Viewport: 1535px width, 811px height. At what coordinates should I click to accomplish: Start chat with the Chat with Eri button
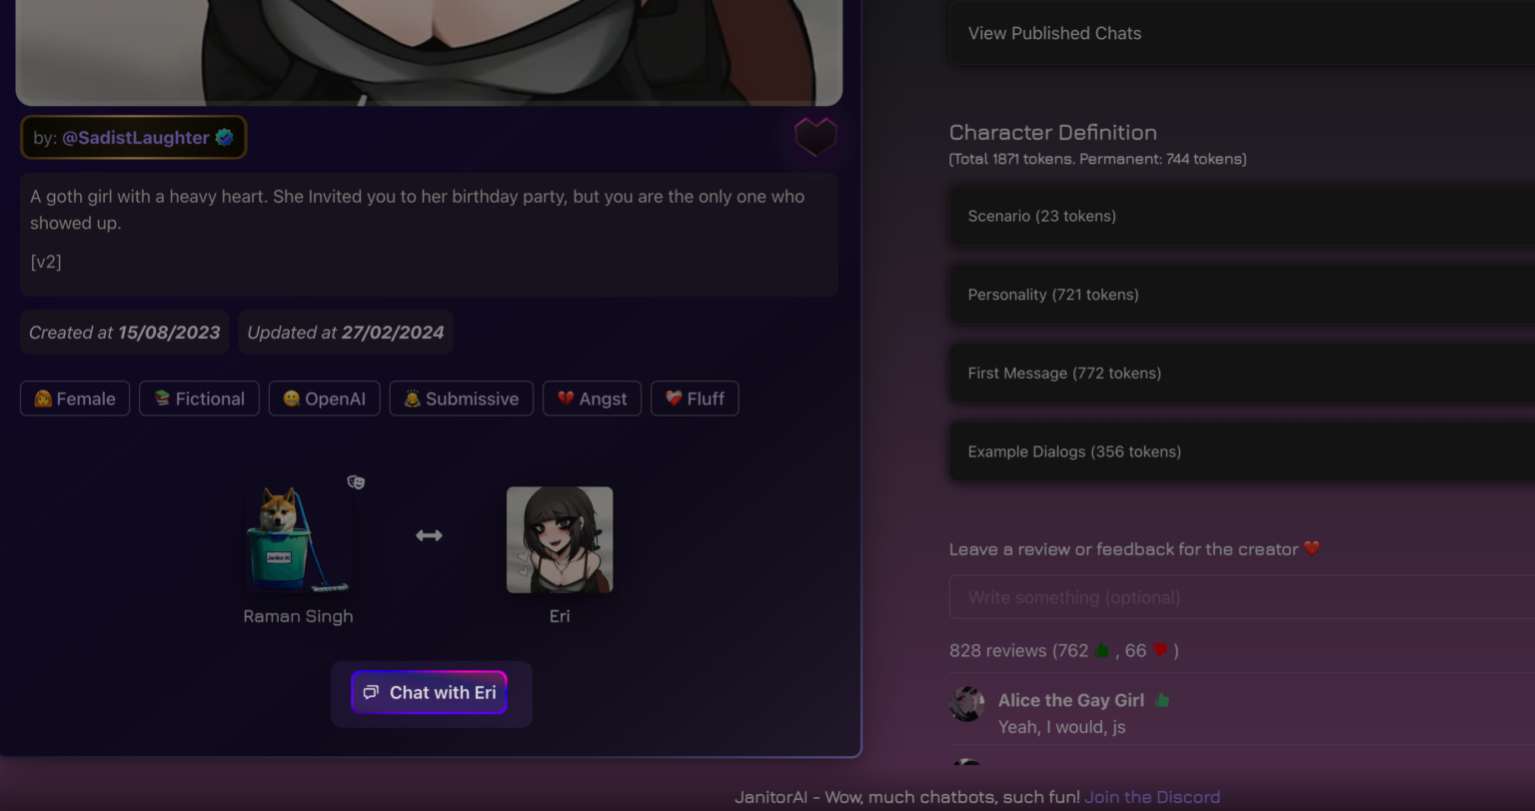point(429,692)
